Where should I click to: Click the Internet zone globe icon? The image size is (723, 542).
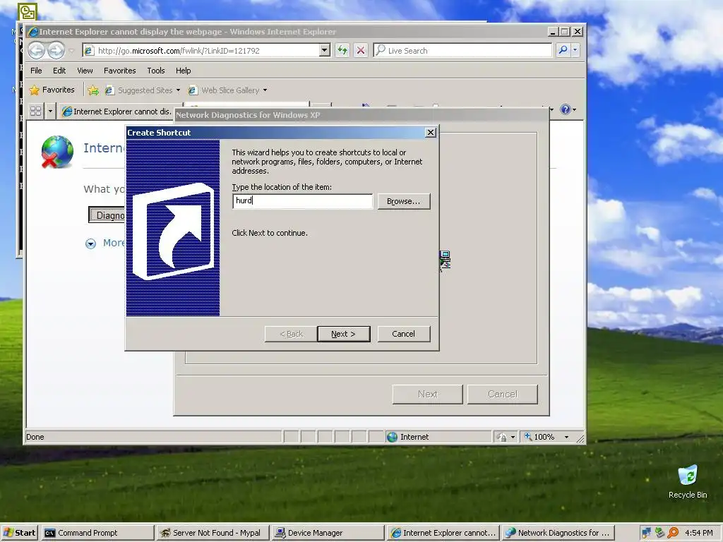click(x=392, y=437)
